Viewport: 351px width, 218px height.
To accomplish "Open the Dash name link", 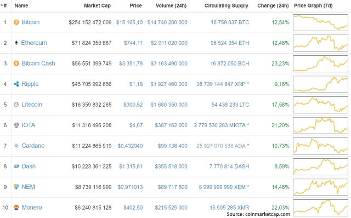I will click(29, 167).
